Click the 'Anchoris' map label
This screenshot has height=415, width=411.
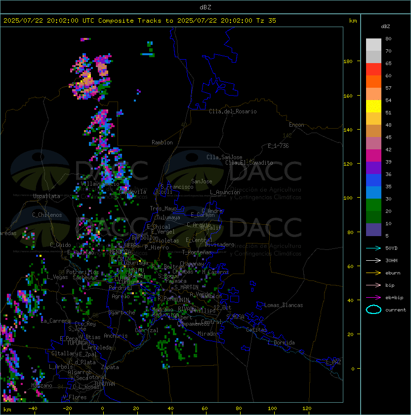[x=116, y=336]
